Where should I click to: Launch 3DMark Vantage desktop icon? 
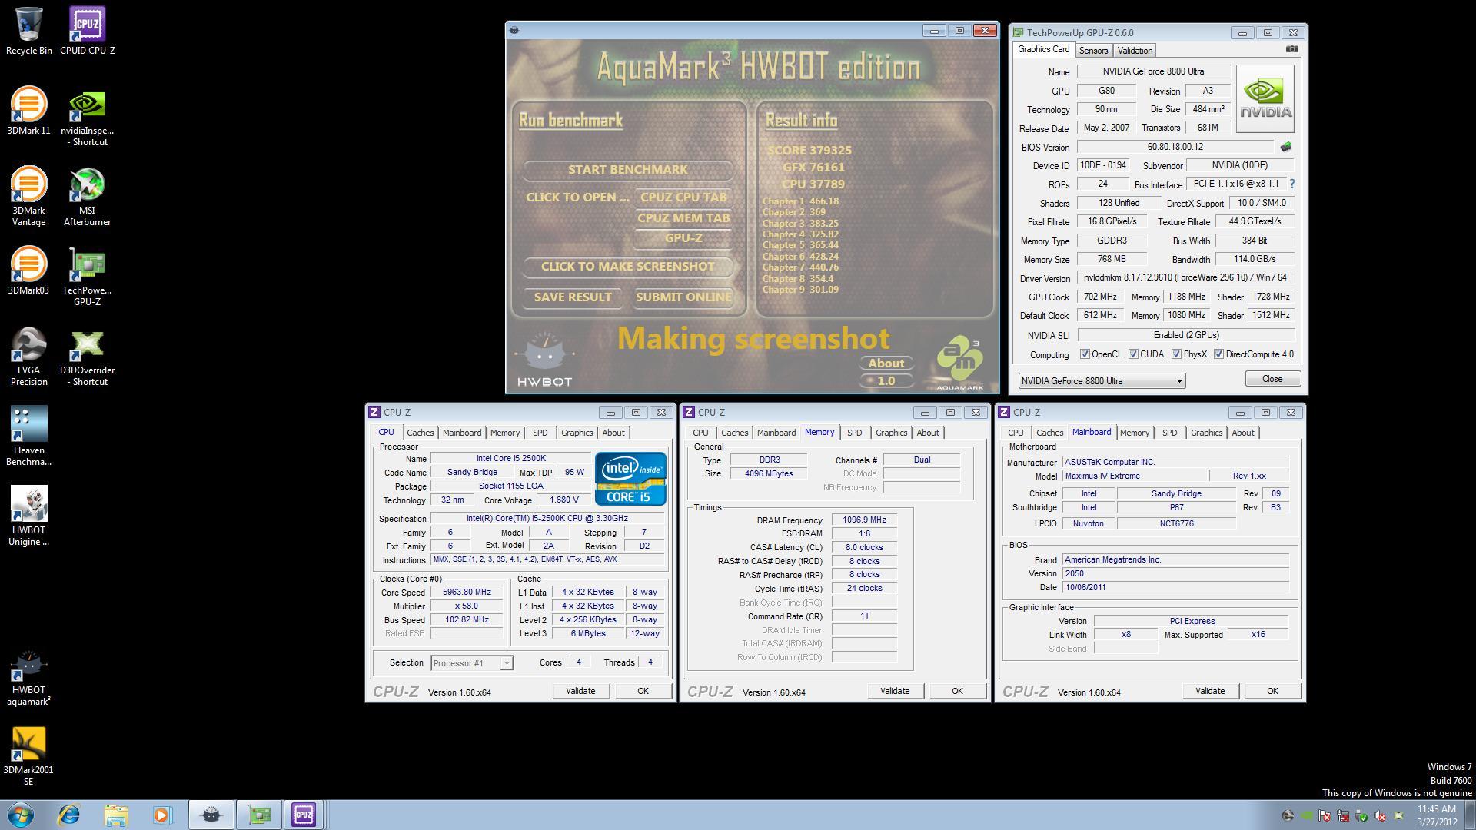[28, 197]
